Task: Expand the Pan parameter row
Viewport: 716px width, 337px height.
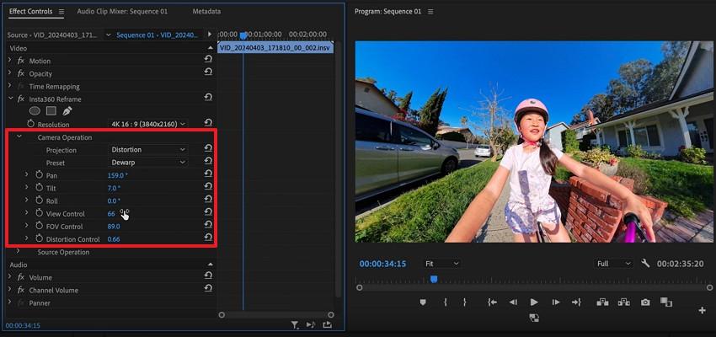Action: (x=26, y=174)
